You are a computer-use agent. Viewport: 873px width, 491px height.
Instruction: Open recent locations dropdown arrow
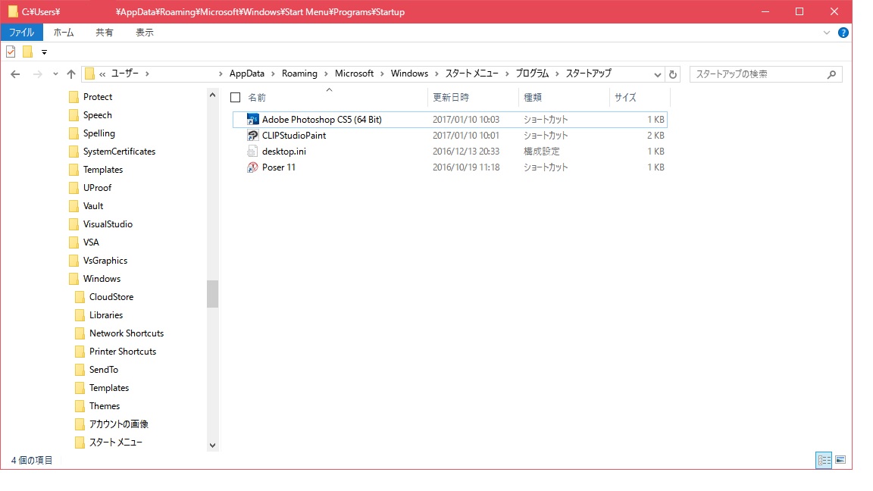(x=55, y=74)
